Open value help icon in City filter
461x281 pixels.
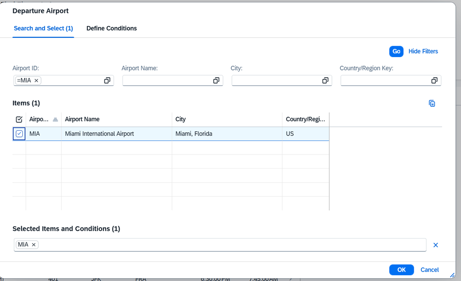325,81
